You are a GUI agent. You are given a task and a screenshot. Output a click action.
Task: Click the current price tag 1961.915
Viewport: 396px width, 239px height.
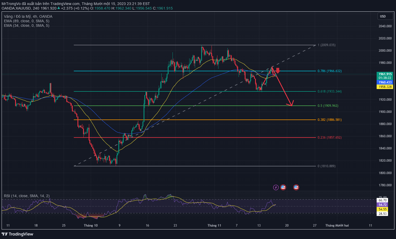(385, 74)
